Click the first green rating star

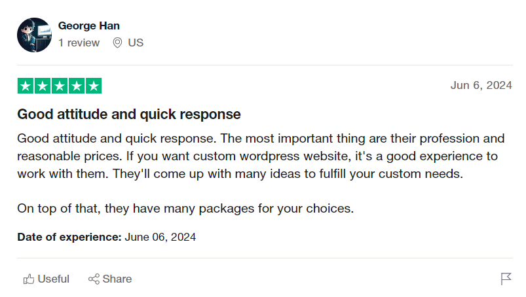[26, 86]
